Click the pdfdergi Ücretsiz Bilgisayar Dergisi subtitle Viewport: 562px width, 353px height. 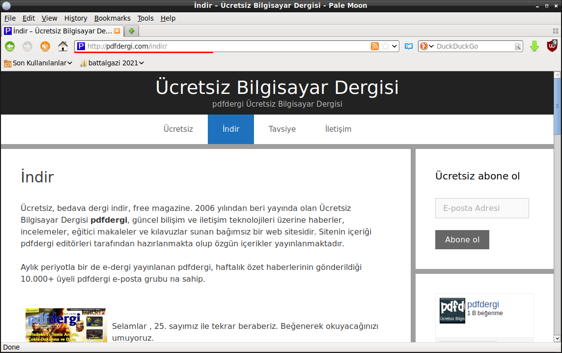[277, 104]
